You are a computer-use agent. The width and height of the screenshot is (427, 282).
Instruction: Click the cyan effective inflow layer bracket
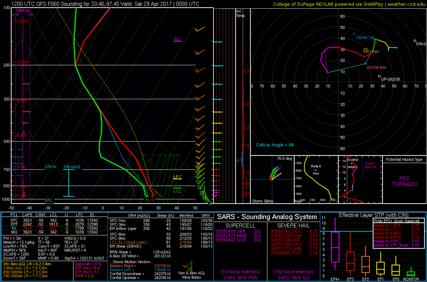(x=69, y=183)
